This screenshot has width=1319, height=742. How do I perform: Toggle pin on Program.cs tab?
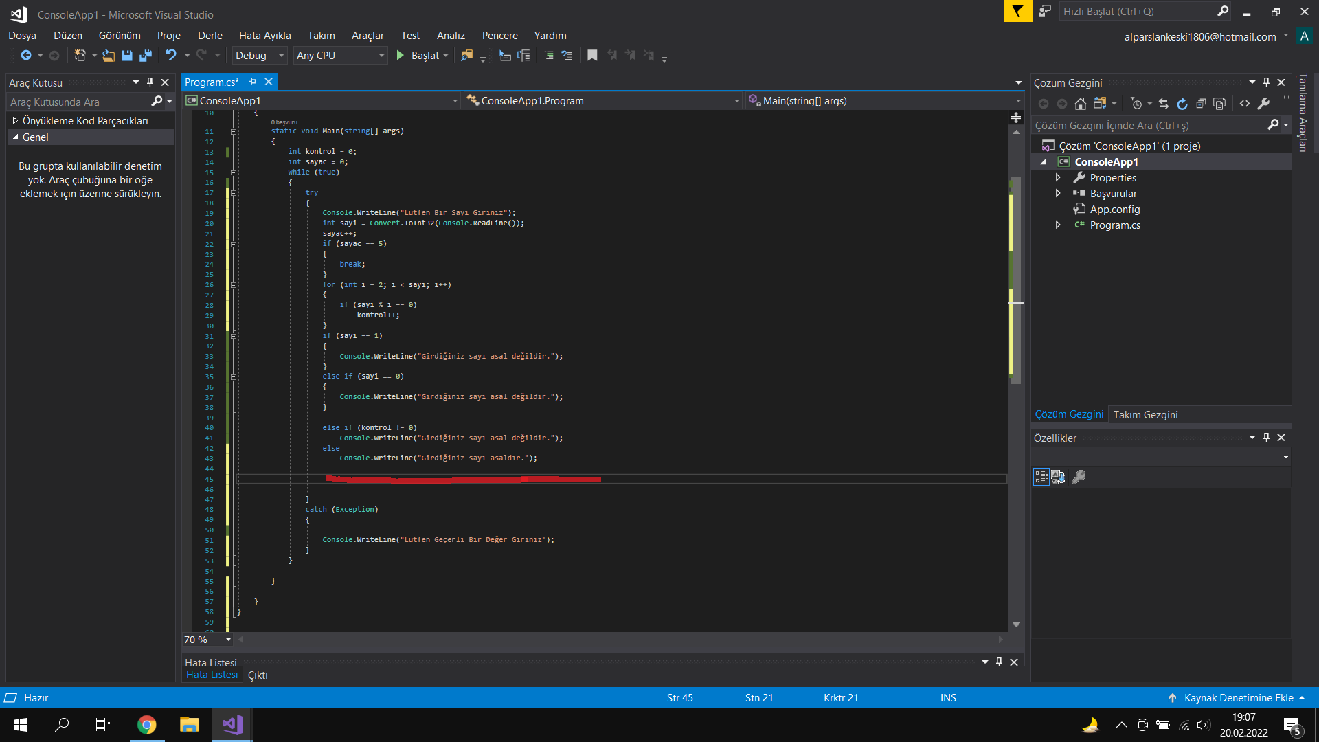252,82
